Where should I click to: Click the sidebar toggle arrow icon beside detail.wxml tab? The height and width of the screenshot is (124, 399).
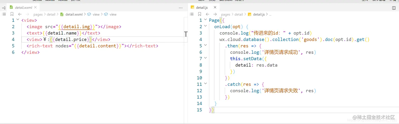point(3,8)
